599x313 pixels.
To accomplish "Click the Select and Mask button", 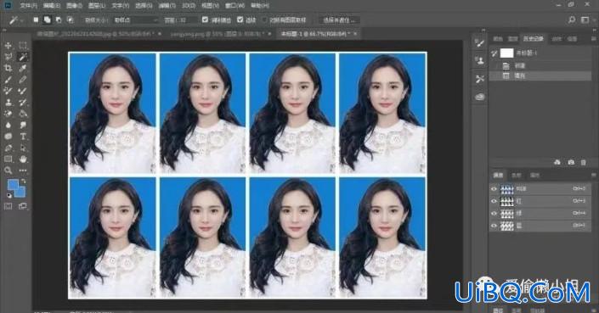I will [339, 20].
